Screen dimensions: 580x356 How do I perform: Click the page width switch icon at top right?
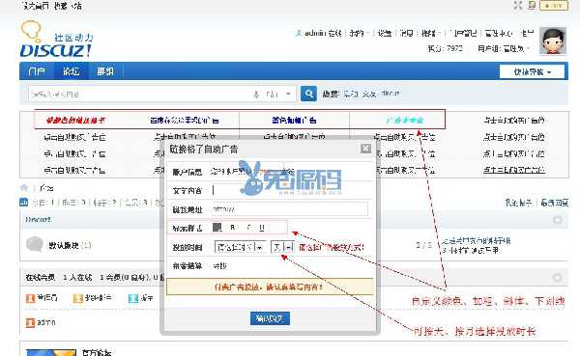[x=518, y=6]
